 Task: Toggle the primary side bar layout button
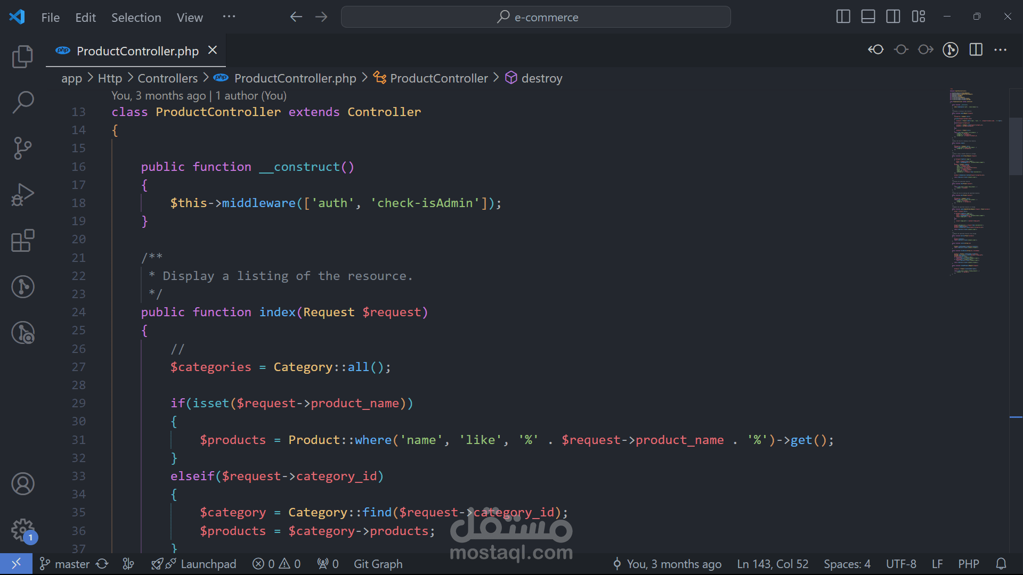coord(843,17)
